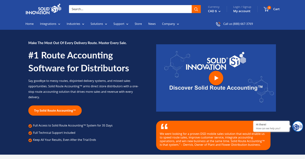
Task: Click the phone icon beside Call us
Action: [x=218, y=24]
